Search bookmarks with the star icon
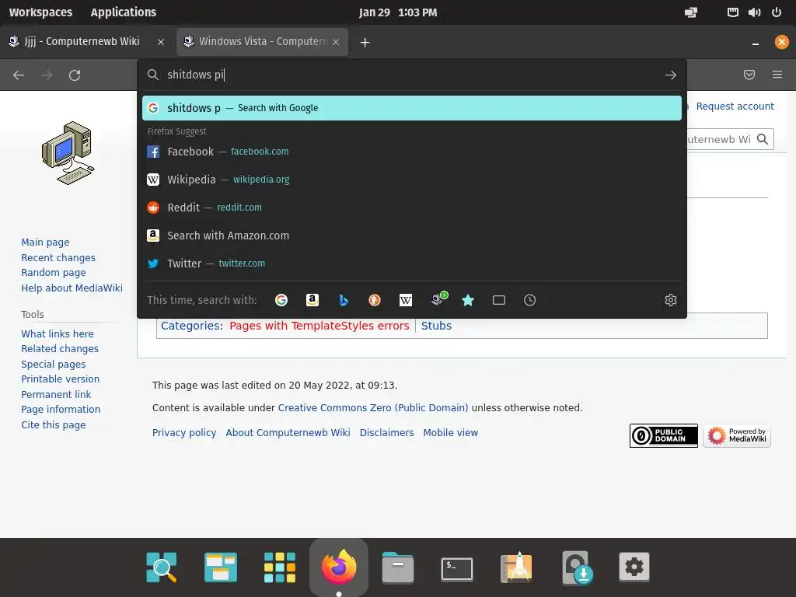The image size is (796, 597). [x=468, y=300]
